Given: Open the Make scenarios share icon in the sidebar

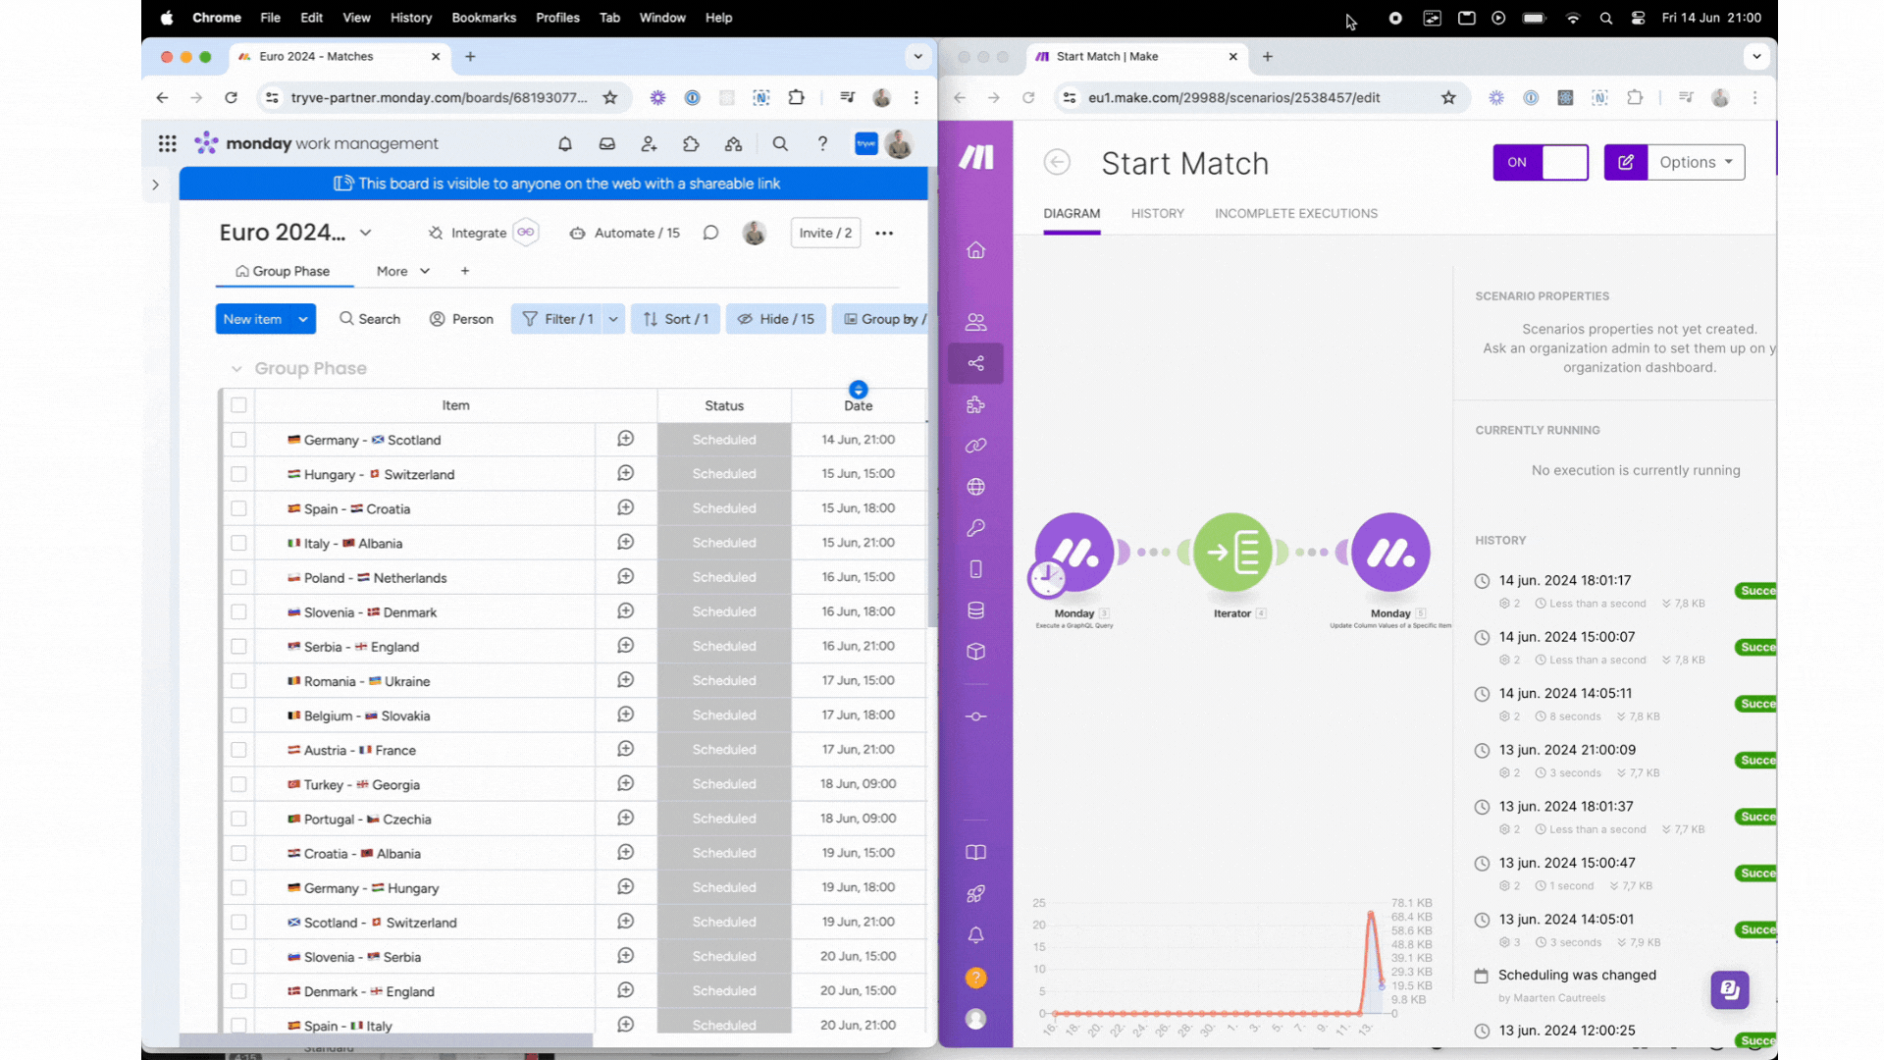Looking at the screenshot, I should point(975,363).
